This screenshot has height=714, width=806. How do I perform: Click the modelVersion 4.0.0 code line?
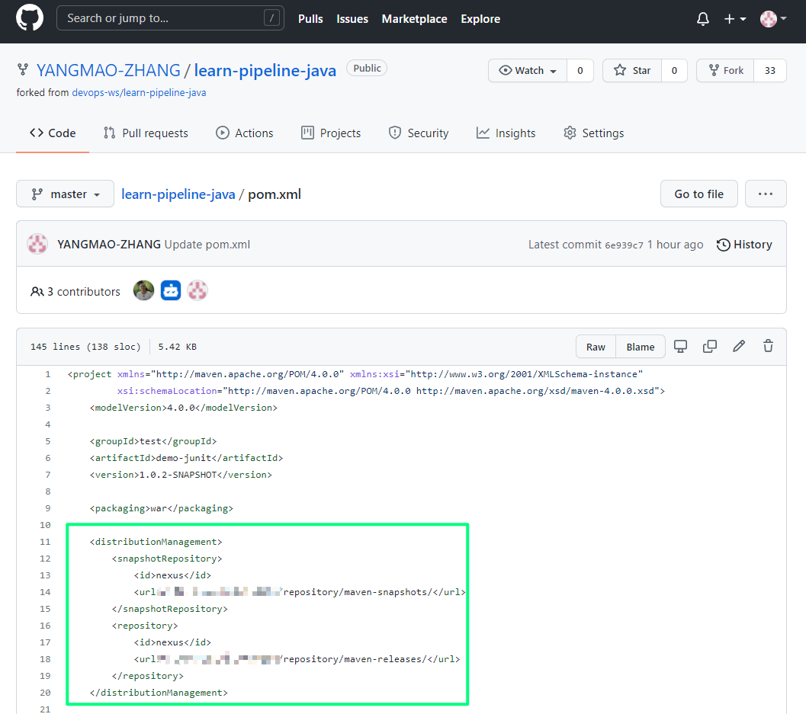[184, 408]
